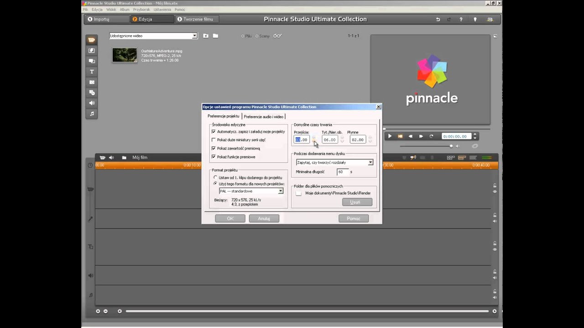Click the play button in player
This screenshot has height=328, width=584.
point(390,136)
